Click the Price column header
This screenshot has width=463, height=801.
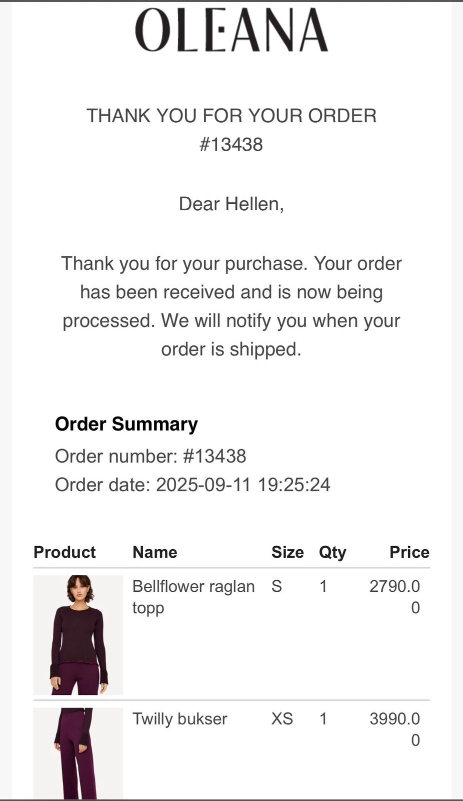(x=409, y=552)
